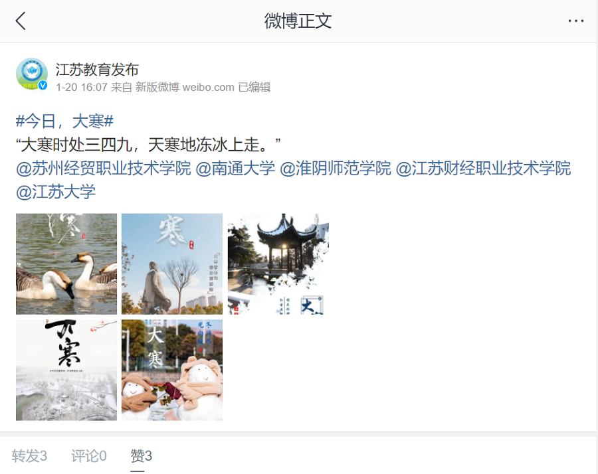
Task: Visit @苏州经贸职业技术学院 mention
Action: (104, 168)
